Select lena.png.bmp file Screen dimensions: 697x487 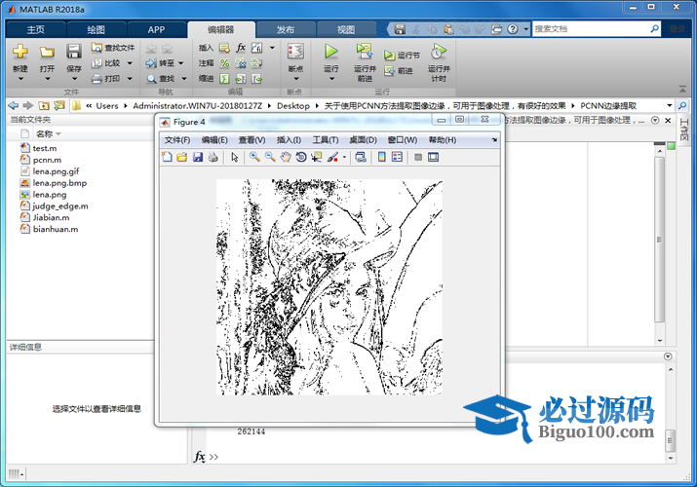pyautogui.click(x=59, y=183)
